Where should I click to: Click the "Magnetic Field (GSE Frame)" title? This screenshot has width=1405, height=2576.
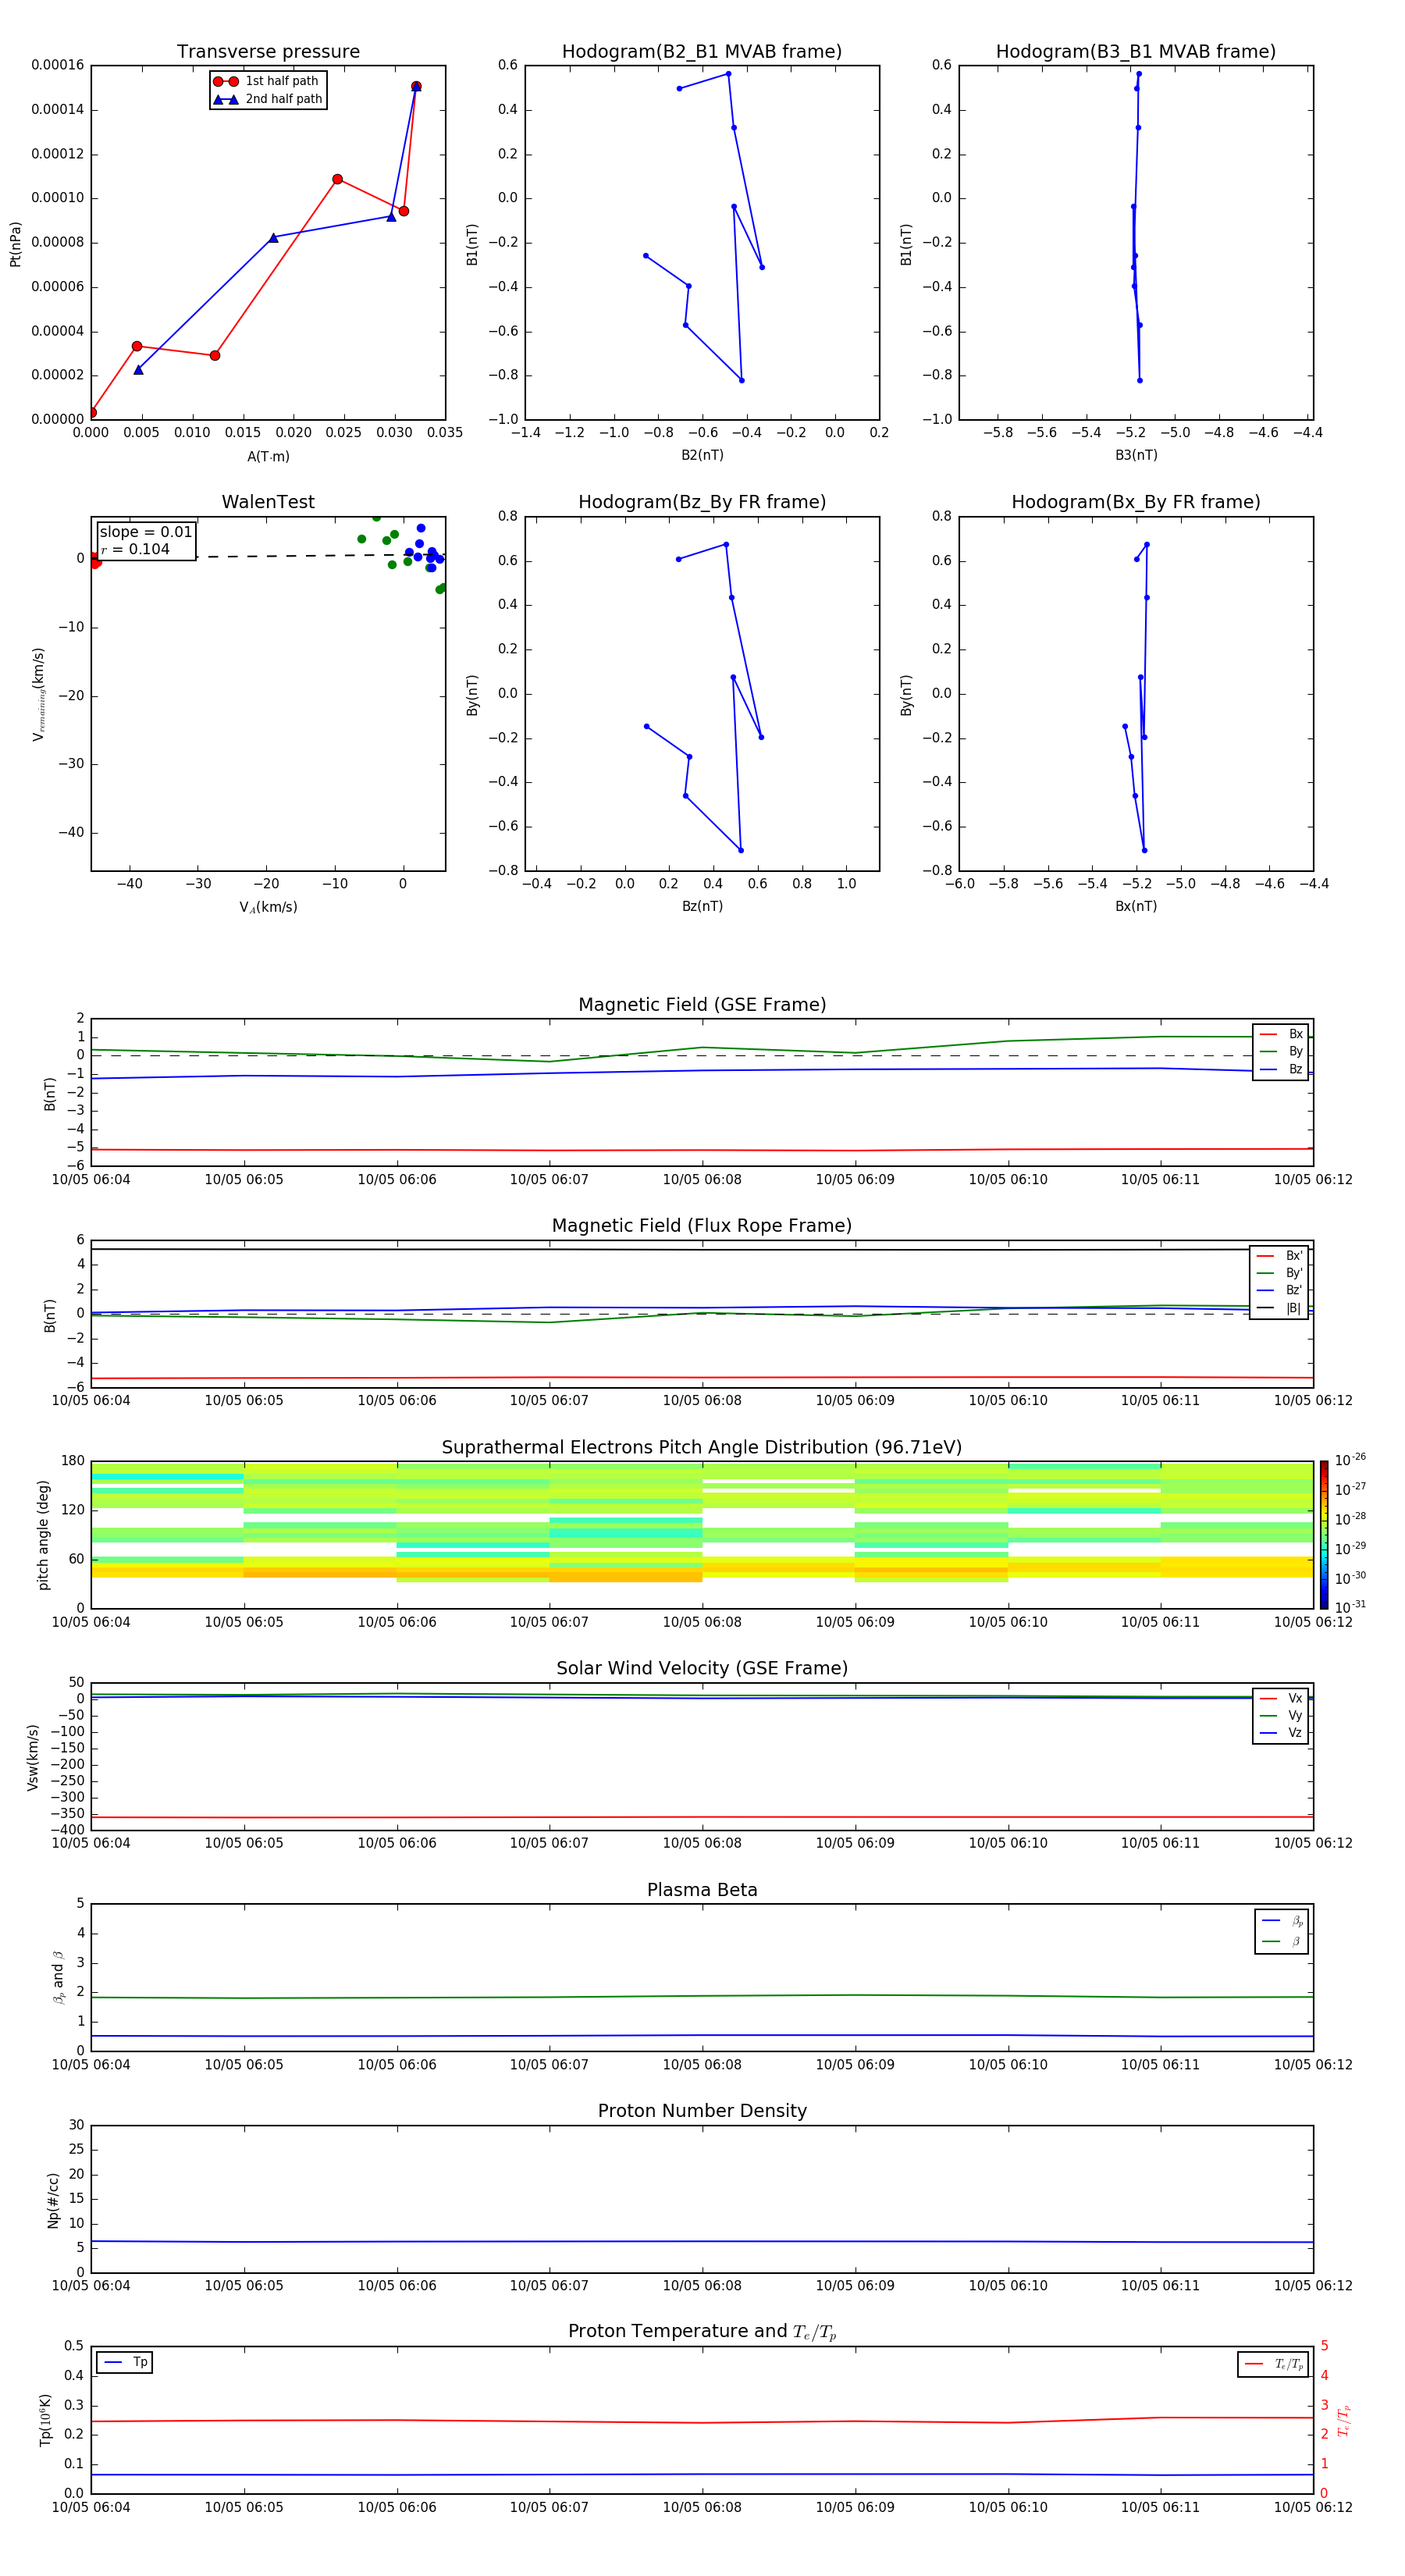pos(702,1005)
